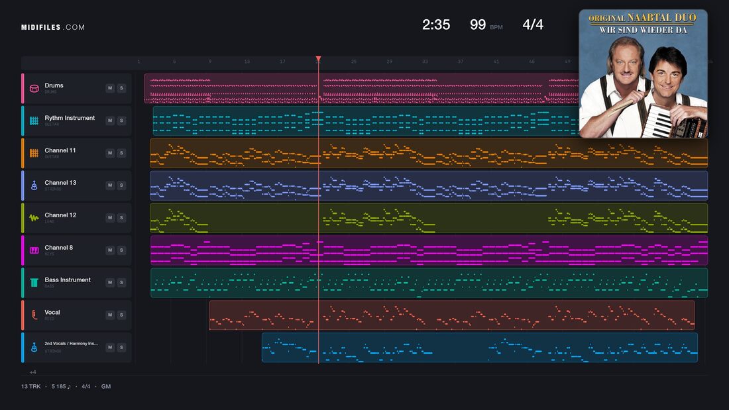The height and width of the screenshot is (410, 729).
Task: Select the Drums track label
Action: (54, 85)
